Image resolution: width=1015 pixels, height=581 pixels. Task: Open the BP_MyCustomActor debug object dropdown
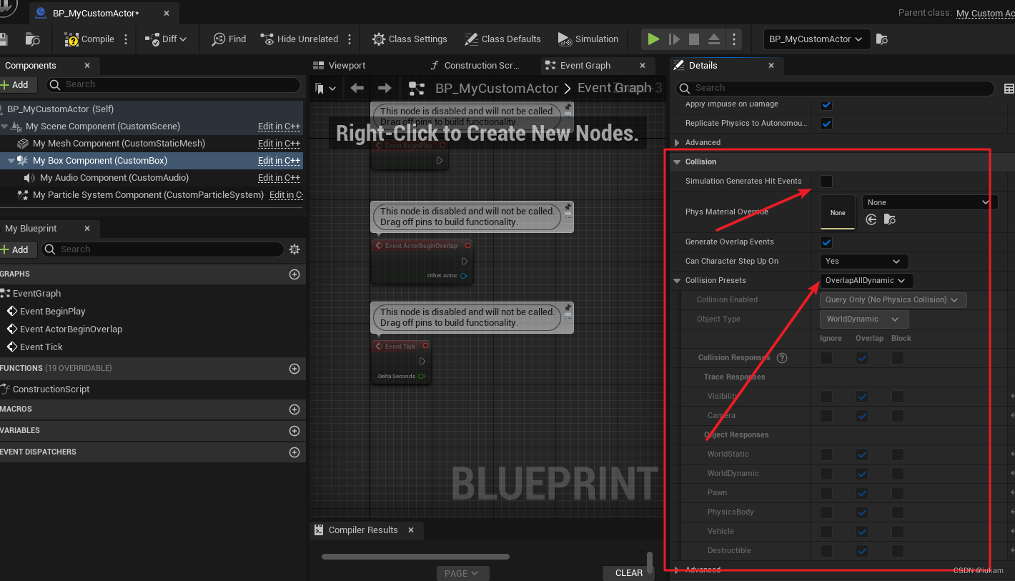pos(817,39)
